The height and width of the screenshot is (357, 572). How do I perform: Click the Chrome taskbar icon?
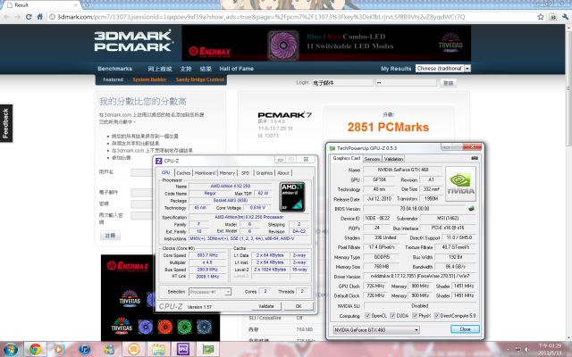pyautogui.click(x=36, y=349)
